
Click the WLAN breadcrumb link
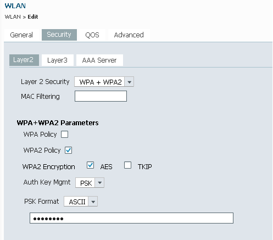[x=13, y=17]
